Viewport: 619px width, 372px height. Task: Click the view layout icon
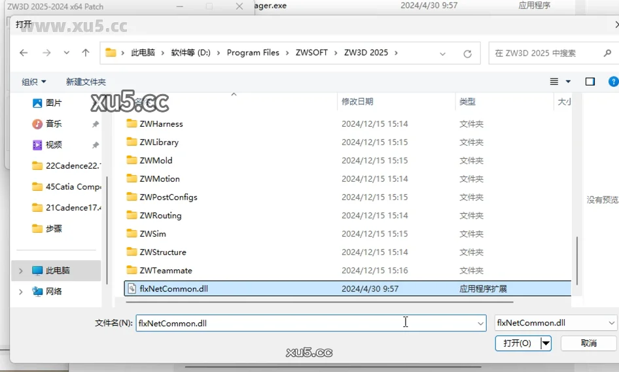(555, 82)
